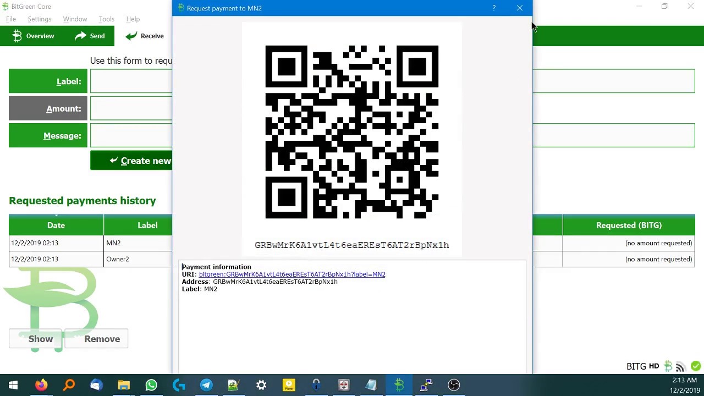
Task: Open OBS Studio from the taskbar
Action: click(x=454, y=385)
